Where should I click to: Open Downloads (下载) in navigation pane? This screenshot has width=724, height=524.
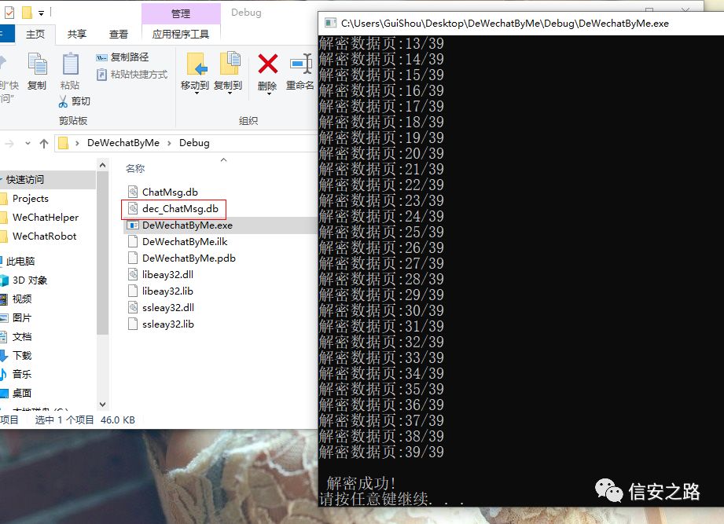(x=22, y=355)
